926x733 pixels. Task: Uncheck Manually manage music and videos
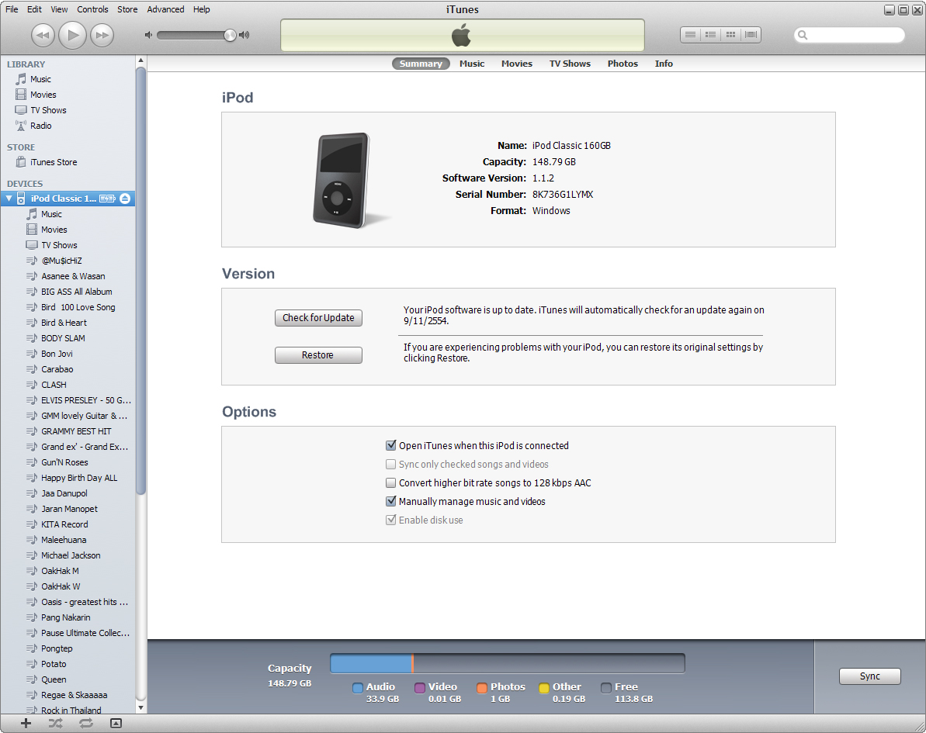391,502
